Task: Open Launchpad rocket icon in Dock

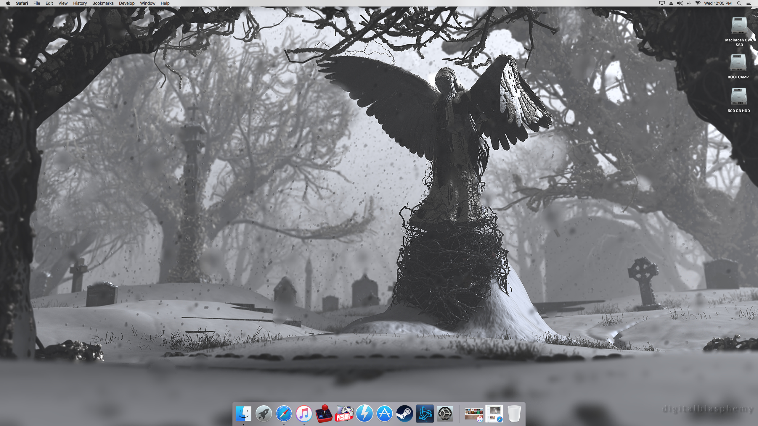Action: point(264,413)
